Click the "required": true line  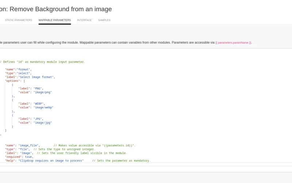19,157
